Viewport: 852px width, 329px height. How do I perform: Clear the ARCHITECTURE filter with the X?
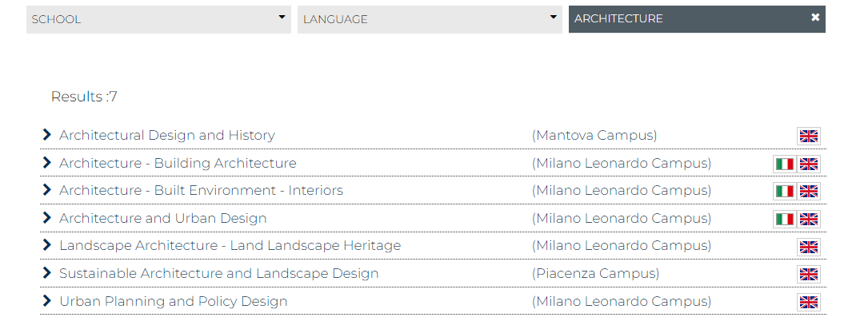tap(815, 18)
